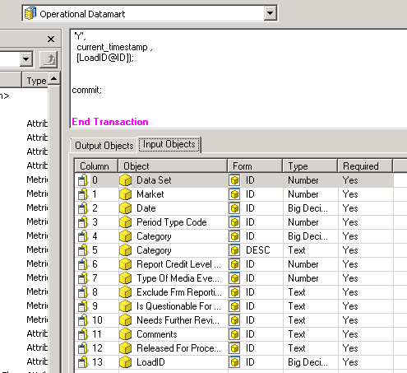
Task: Click the column 0 input icon
Action: (x=83, y=180)
